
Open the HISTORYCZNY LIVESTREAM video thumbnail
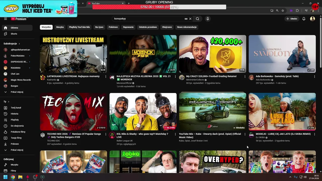click(73, 54)
